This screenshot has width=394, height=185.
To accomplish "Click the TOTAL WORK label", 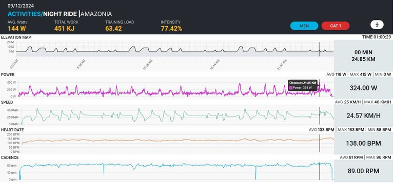I will [x=66, y=22].
